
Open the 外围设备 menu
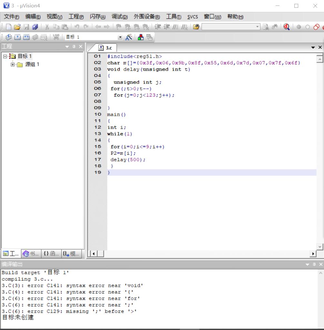tap(147, 17)
